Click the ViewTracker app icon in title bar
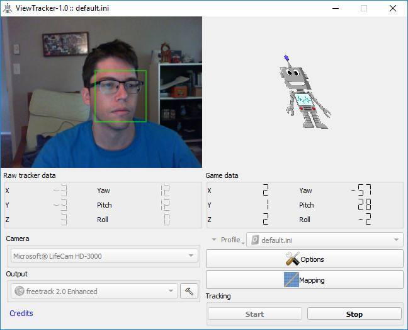Viewport: 408px width, 330px height. [8, 8]
